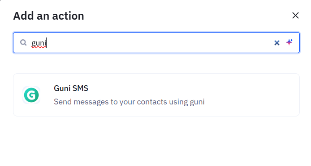Choose Guni SMS from the search results
Image resolution: width=311 pixels, height=166 pixels.
point(156,95)
